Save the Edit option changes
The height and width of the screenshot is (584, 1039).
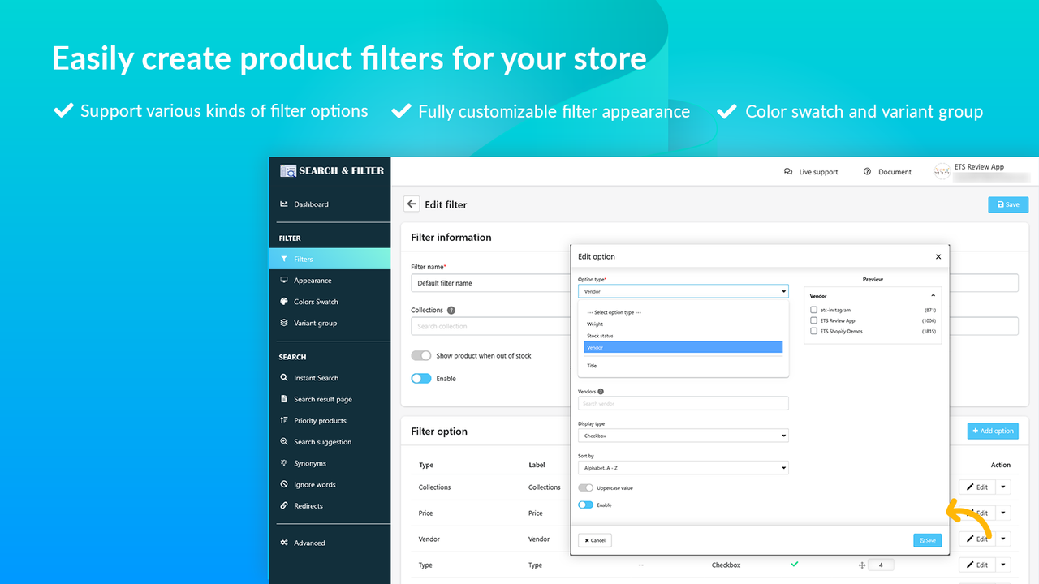tap(927, 539)
